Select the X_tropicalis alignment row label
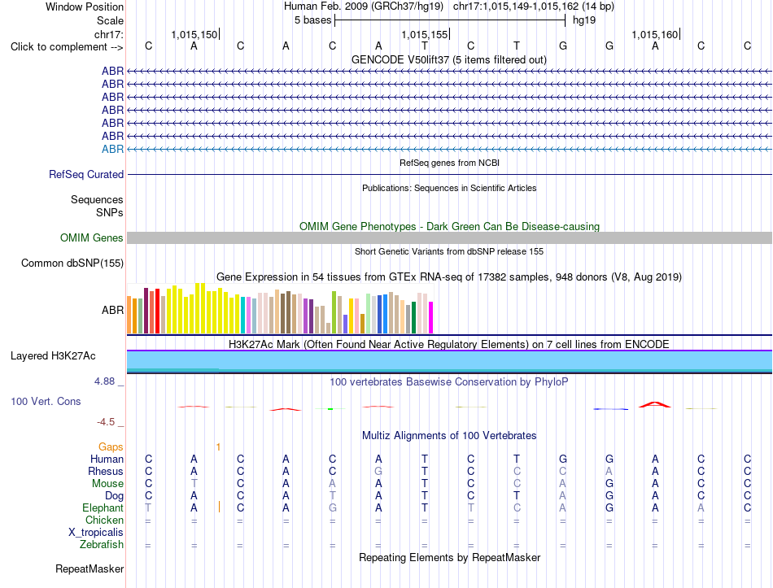This screenshot has width=773, height=588. [x=96, y=533]
